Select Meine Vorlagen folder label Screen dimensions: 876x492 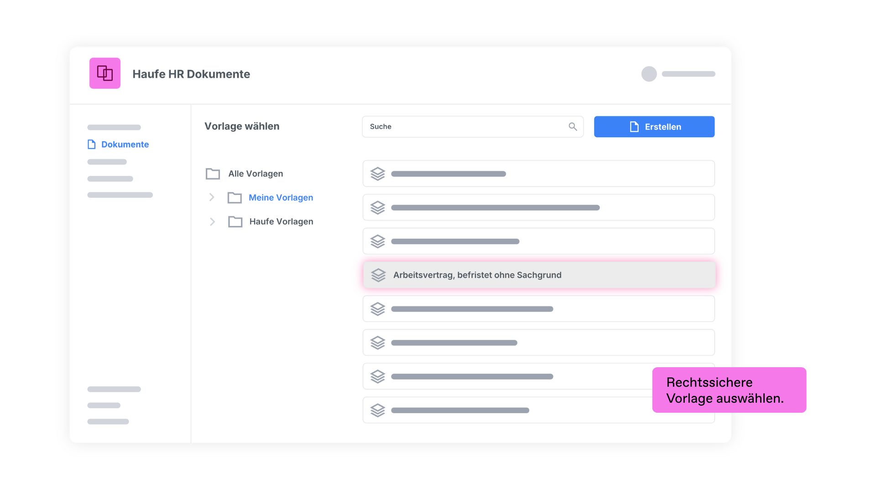(x=281, y=197)
